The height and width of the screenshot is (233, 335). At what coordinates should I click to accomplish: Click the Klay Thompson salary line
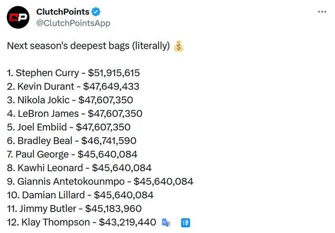(82, 223)
